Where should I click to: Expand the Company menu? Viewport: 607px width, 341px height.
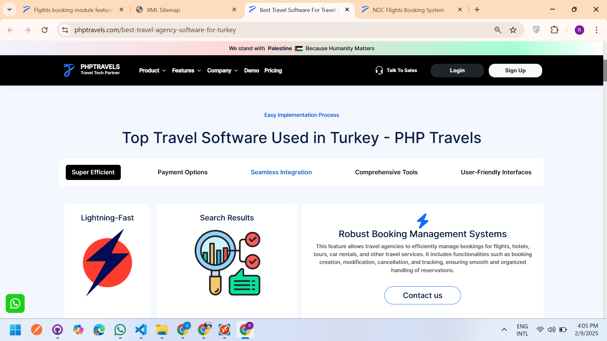pos(222,70)
